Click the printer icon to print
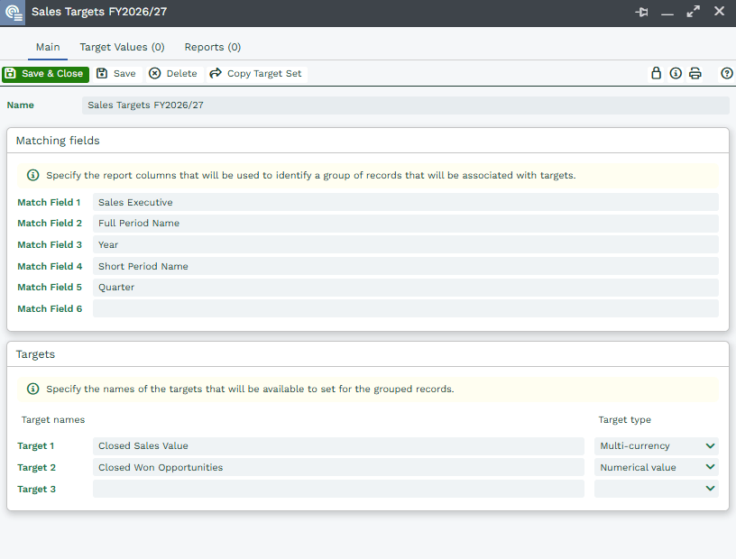The image size is (736, 559). click(695, 74)
